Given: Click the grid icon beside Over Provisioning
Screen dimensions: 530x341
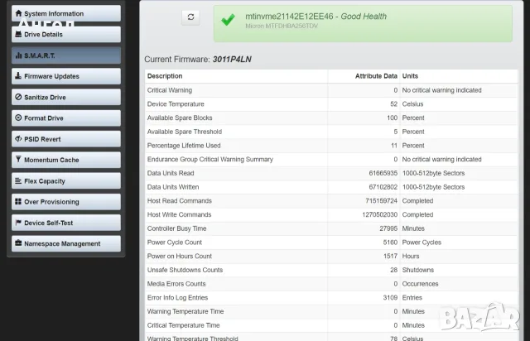Looking at the screenshot, I should coord(18,201).
